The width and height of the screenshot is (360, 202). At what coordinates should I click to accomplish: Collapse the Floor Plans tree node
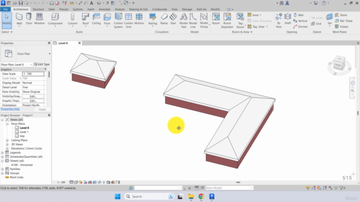(x=7, y=123)
